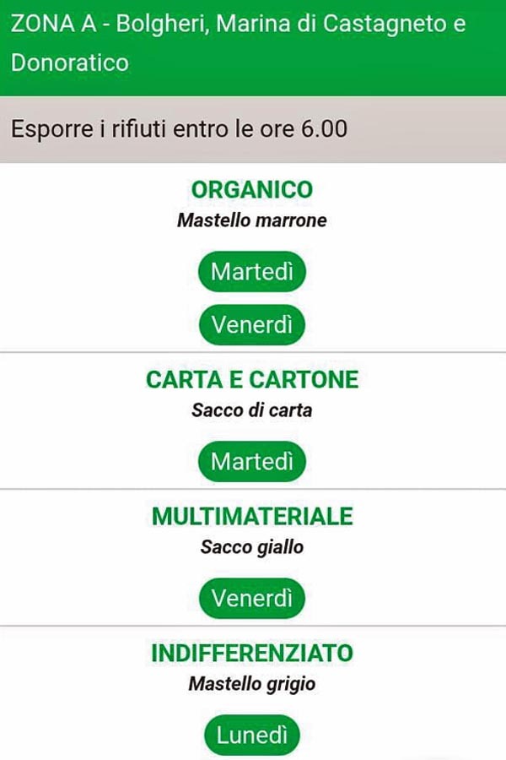Click Venerdì button under ORGANICO

click(x=252, y=325)
